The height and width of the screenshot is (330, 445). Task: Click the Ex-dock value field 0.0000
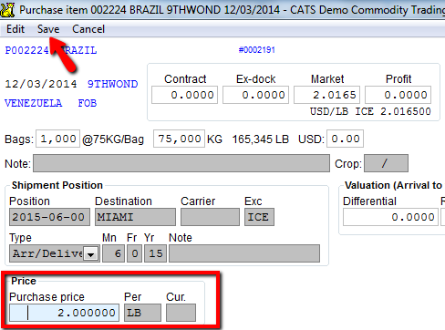pos(255,95)
